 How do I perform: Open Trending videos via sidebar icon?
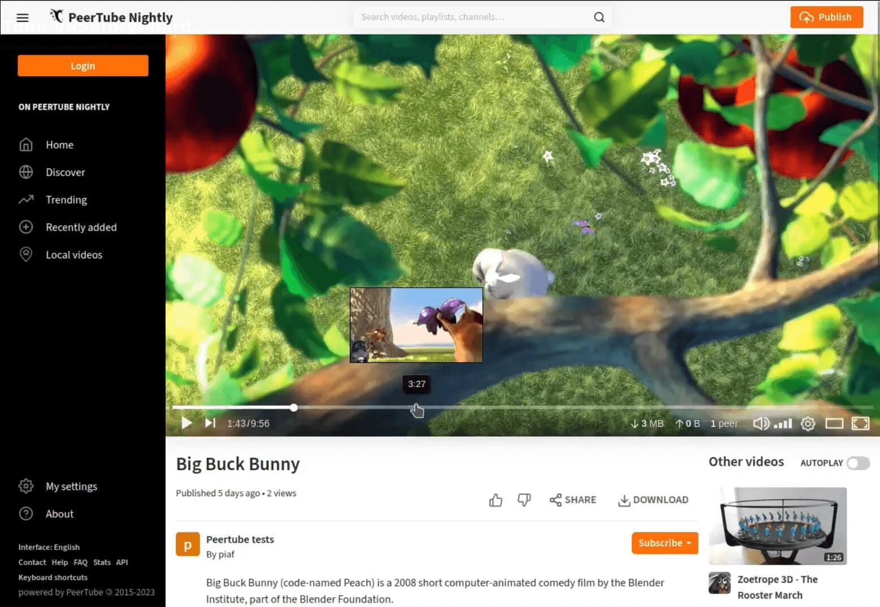click(x=27, y=200)
